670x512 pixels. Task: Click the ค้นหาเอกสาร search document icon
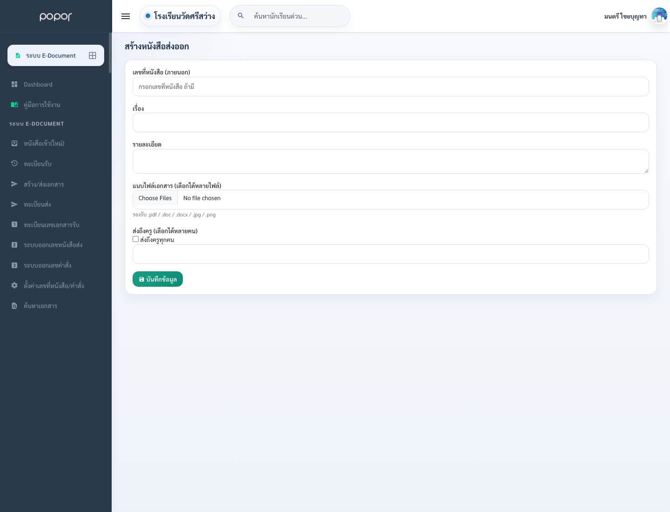[x=14, y=306]
